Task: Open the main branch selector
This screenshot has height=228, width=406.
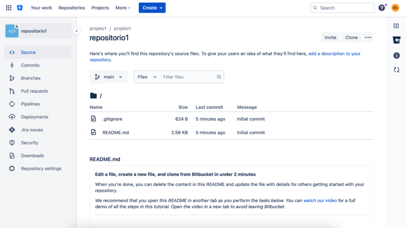Action: click(x=109, y=76)
